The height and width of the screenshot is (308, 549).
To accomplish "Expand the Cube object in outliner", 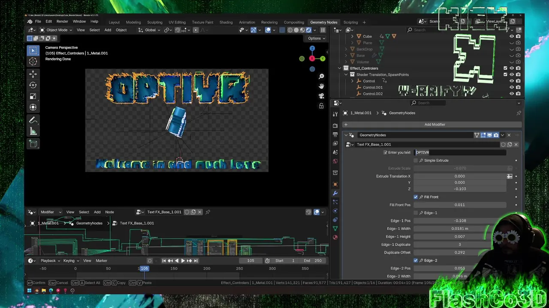I will [352, 36].
